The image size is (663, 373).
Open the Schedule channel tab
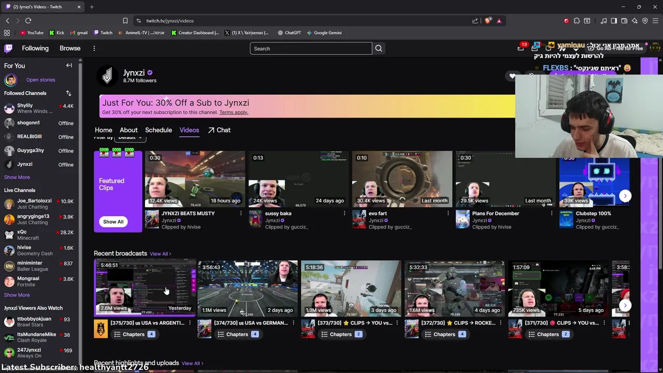(x=158, y=130)
